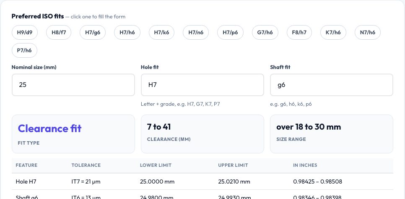
Task: Click the Shaft fit text field
Action: coord(331,85)
